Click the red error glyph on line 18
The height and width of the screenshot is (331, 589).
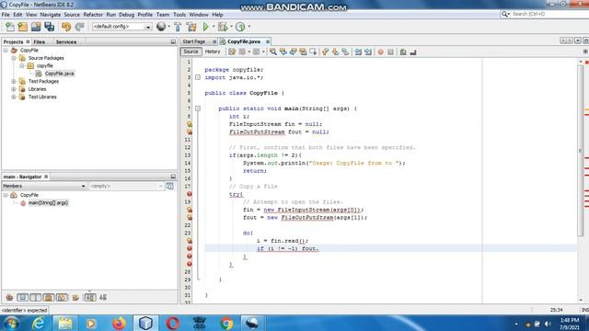coord(190,194)
